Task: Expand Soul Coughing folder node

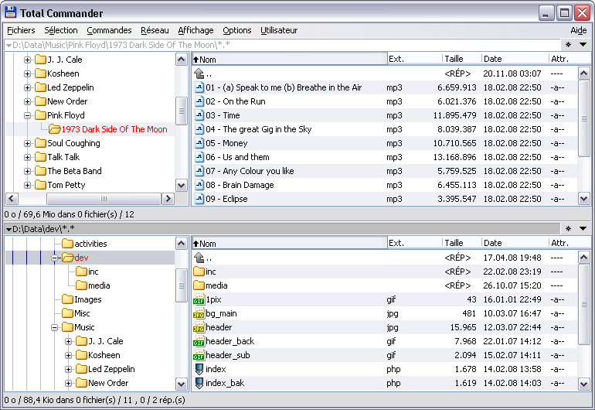Action: click(27, 143)
